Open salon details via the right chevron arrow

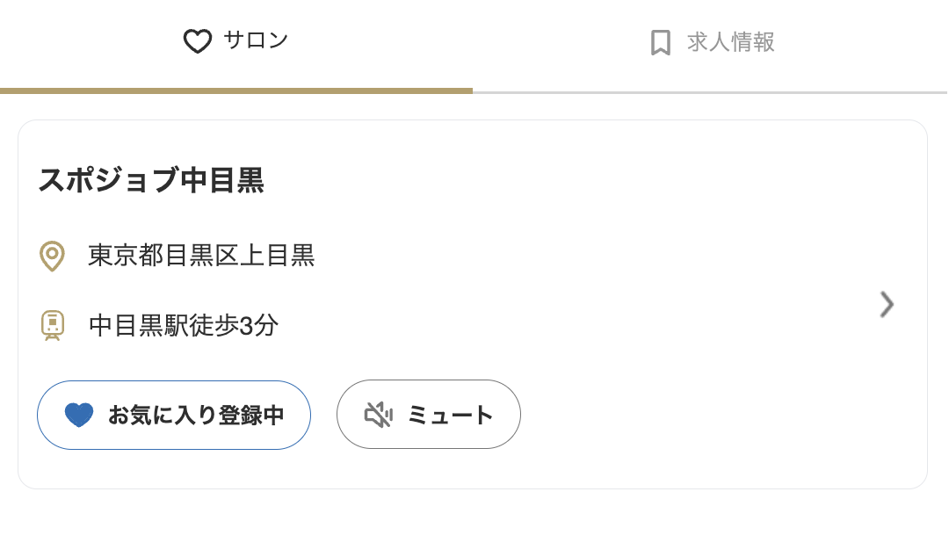[x=887, y=305]
